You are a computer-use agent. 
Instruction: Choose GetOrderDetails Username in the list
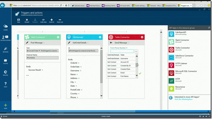click(121, 59)
